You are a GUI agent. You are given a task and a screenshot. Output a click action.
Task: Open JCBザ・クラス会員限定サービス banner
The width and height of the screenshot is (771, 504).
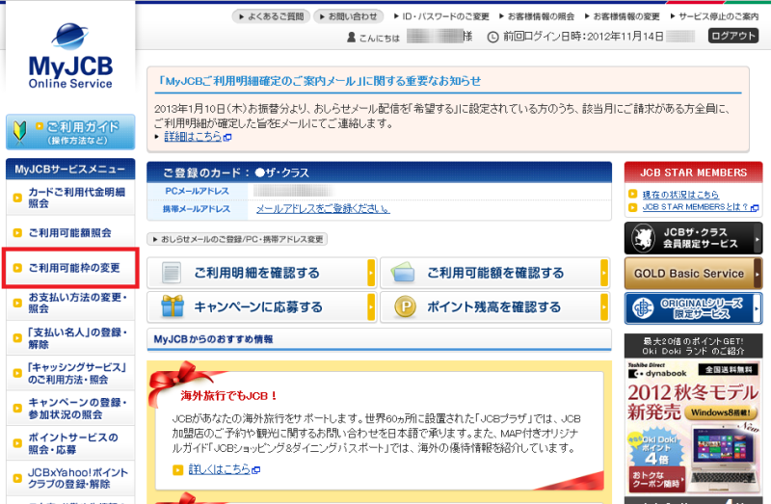coord(693,238)
